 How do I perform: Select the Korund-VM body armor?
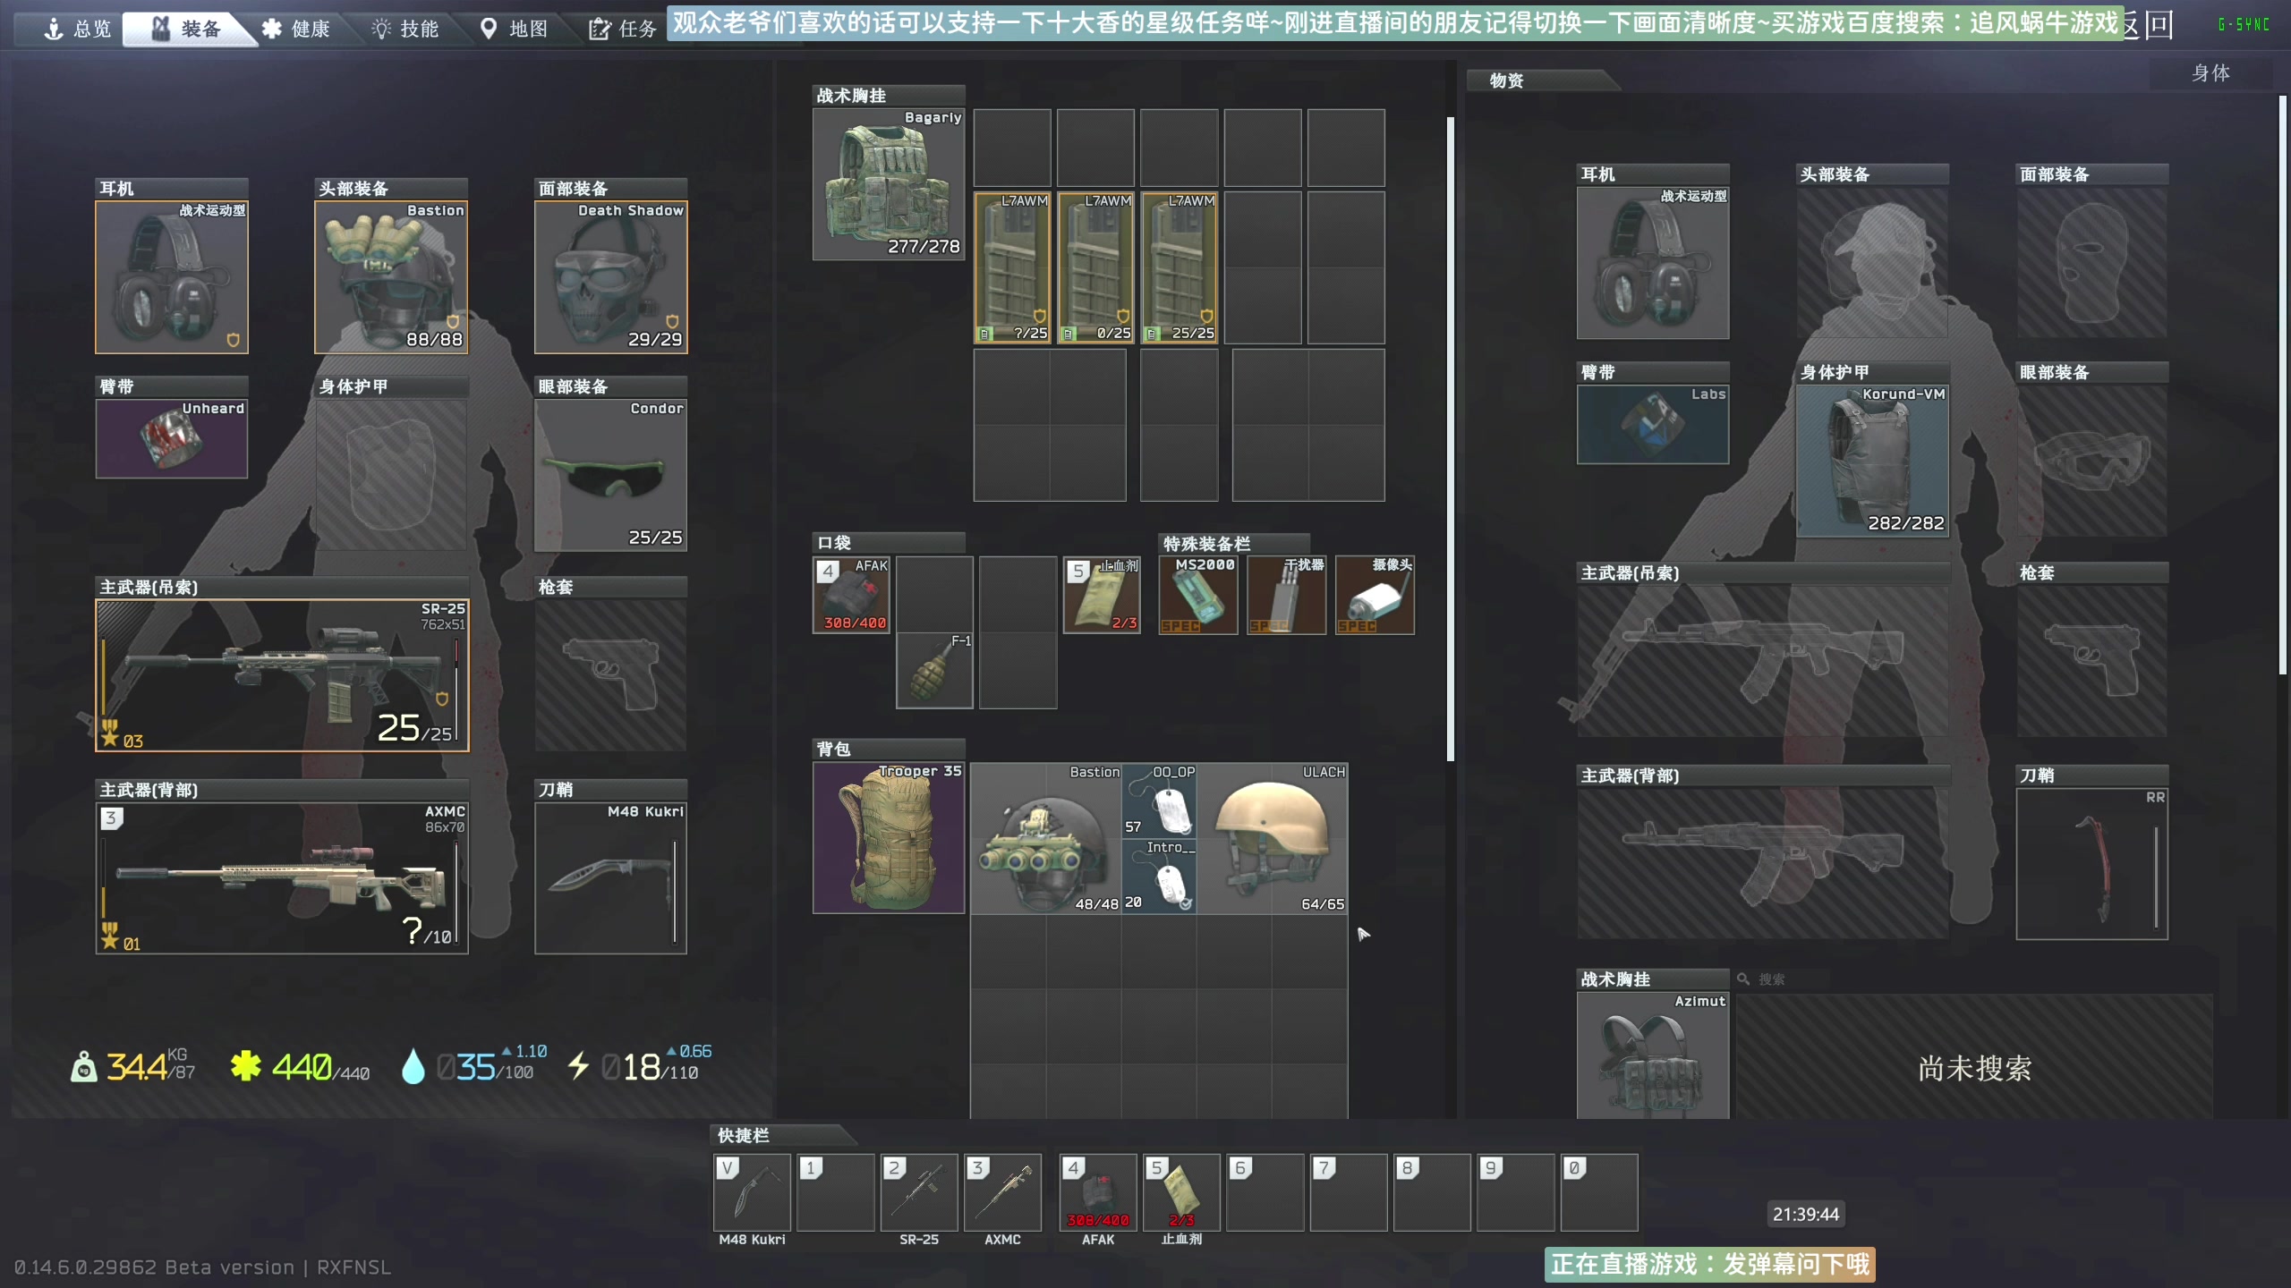pyautogui.click(x=1872, y=461)
